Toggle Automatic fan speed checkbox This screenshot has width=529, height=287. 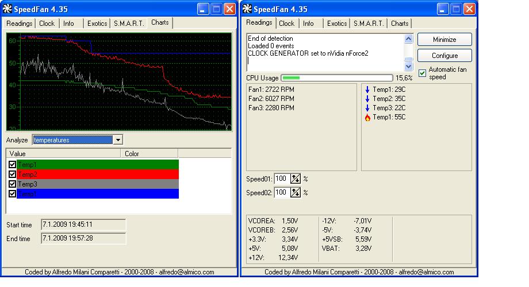(x=423, y=73)
